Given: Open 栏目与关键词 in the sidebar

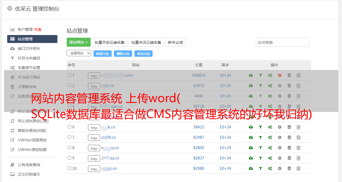Looking at the screenshot, I should (x=29, y=58).
